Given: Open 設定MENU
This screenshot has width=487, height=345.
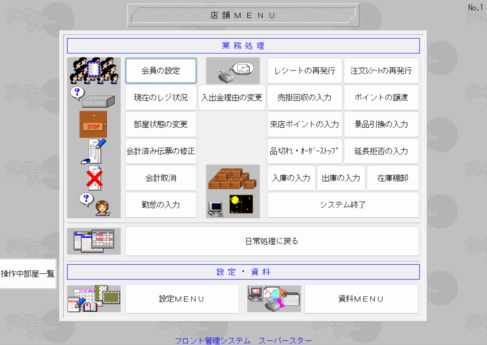Looking at the screenshot, I should pos(182,299).
